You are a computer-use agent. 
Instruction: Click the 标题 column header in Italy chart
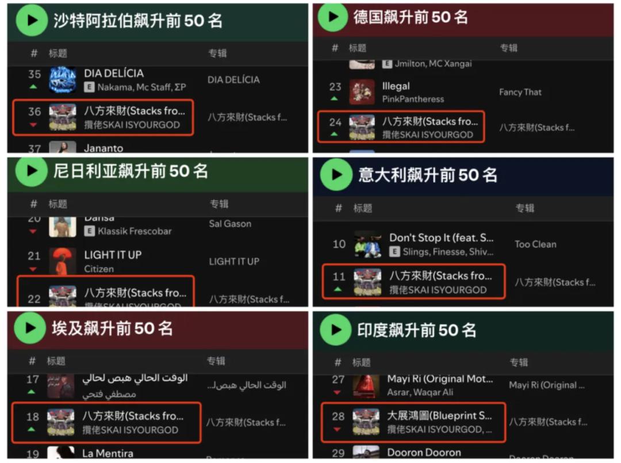tap(363, 208)
